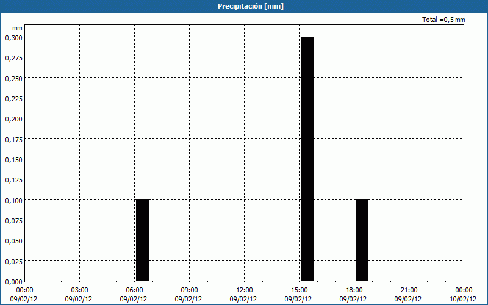Select the Total =0,5 mm label
This screenshot has height=305, width=488.
click(x=443, y=20)
